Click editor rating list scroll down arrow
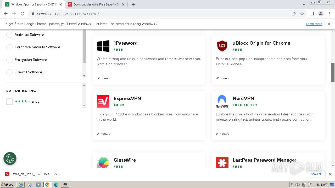The width and height of the screenshot is (335, 188). (84, 105)
